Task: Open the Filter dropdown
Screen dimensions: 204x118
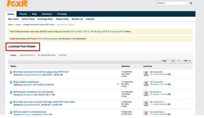Action: point(187,61)
